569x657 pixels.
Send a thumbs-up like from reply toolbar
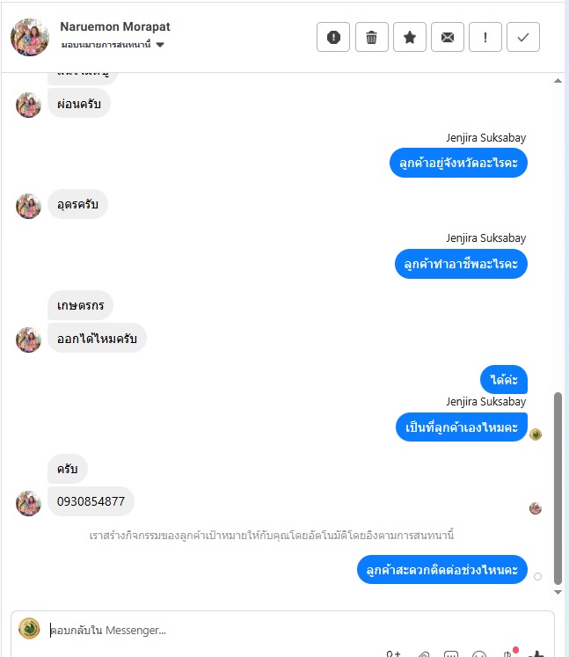pos(536,653)
